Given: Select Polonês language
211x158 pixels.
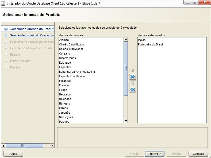Looking at the screenshot, I should pos(91,122).
